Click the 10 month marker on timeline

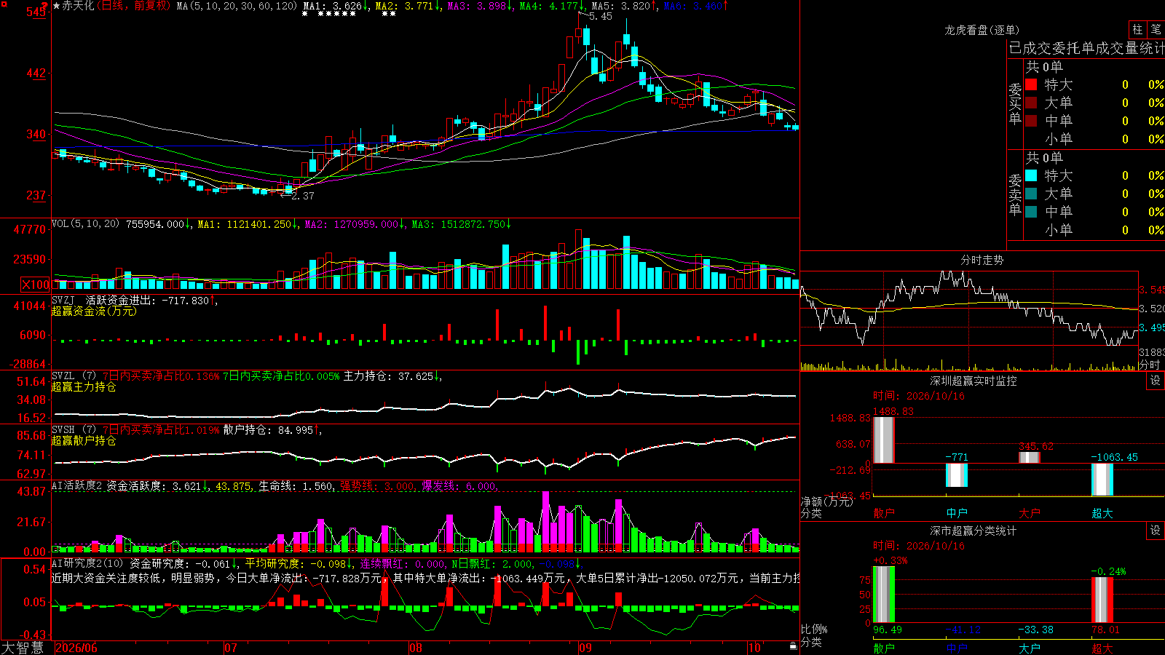(x=754, y=648)
